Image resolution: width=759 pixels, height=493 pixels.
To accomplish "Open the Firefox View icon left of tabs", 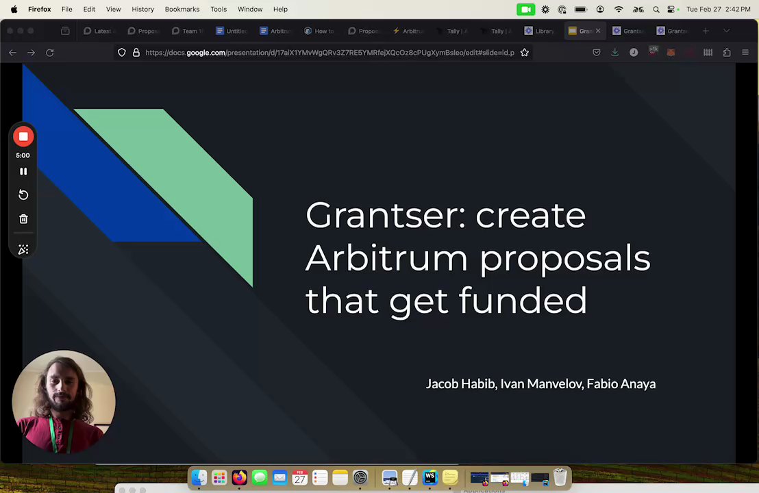I will coord(65,31).
